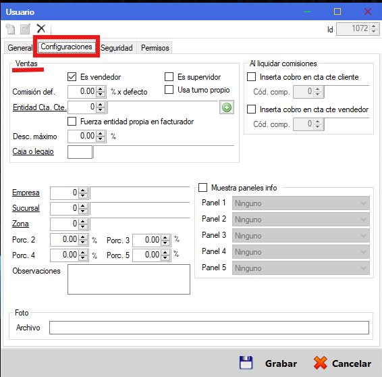Click the edit record toolbar icon

[x=25, y=29]
